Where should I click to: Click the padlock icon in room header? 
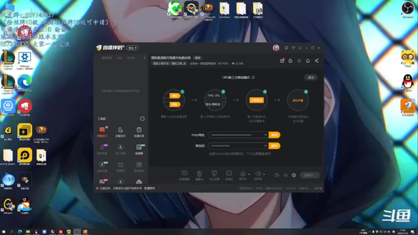291,61
